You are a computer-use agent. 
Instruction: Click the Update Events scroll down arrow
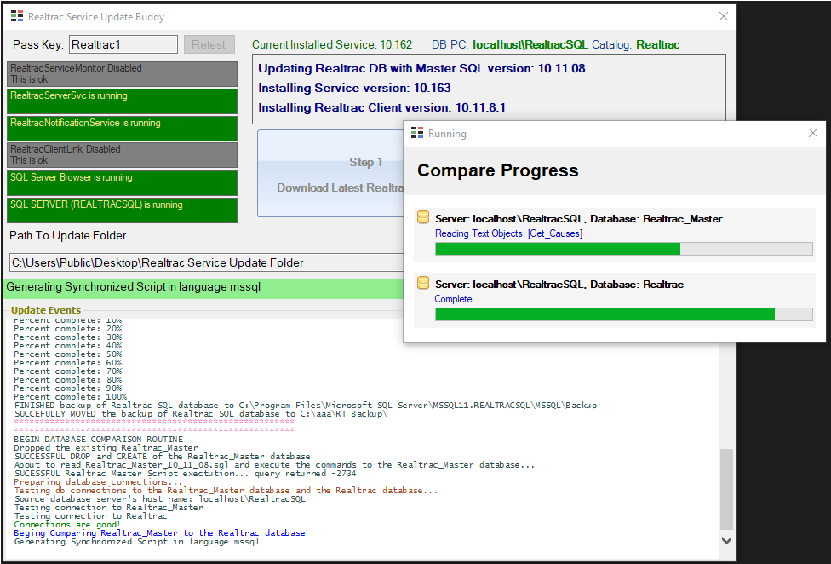pos(726,540)
